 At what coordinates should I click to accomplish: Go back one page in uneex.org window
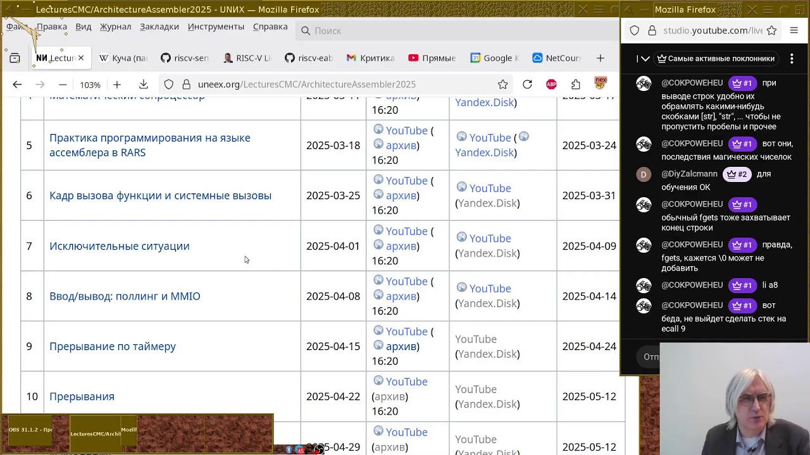17,85
